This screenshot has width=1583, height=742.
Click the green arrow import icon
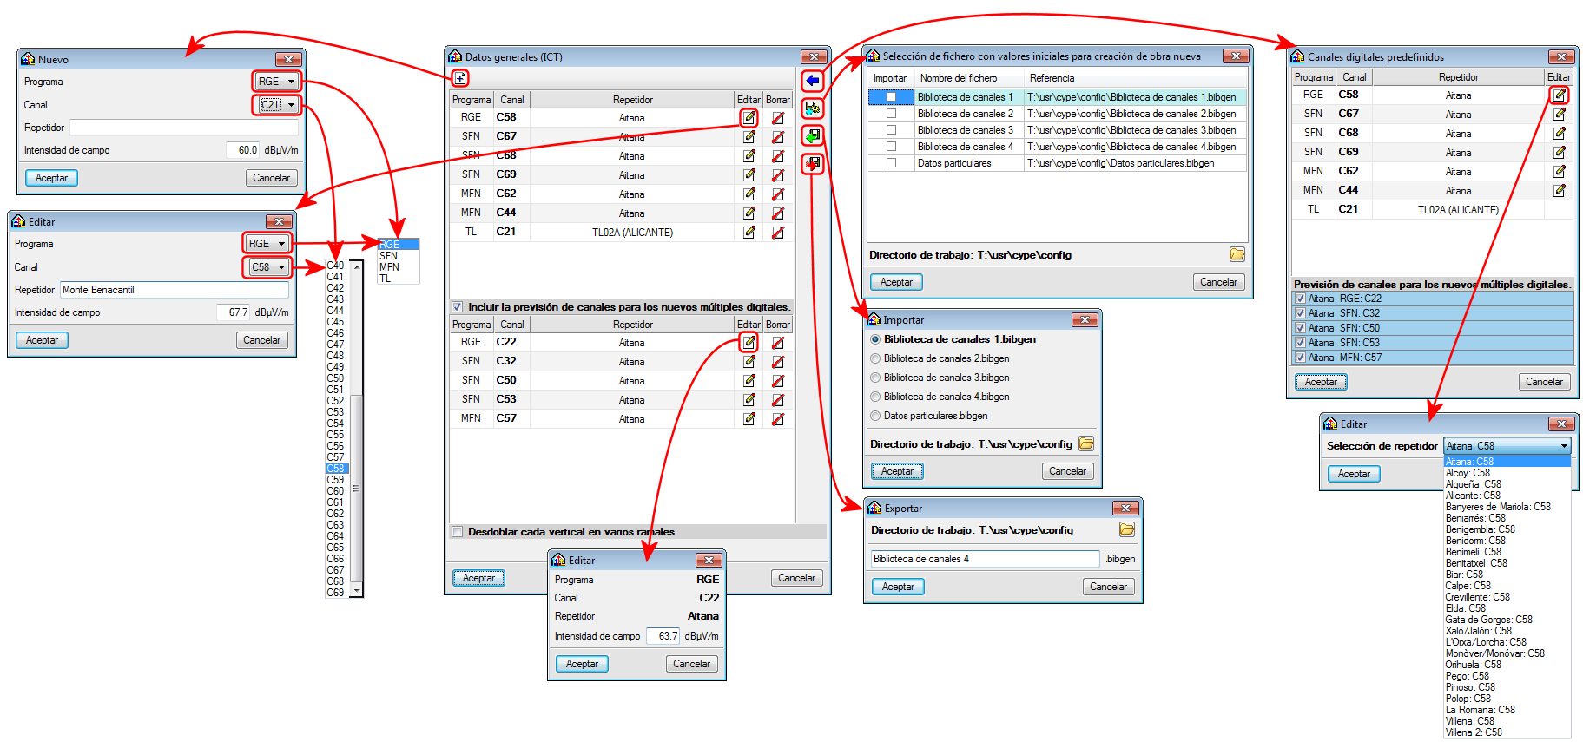point(813,135)
